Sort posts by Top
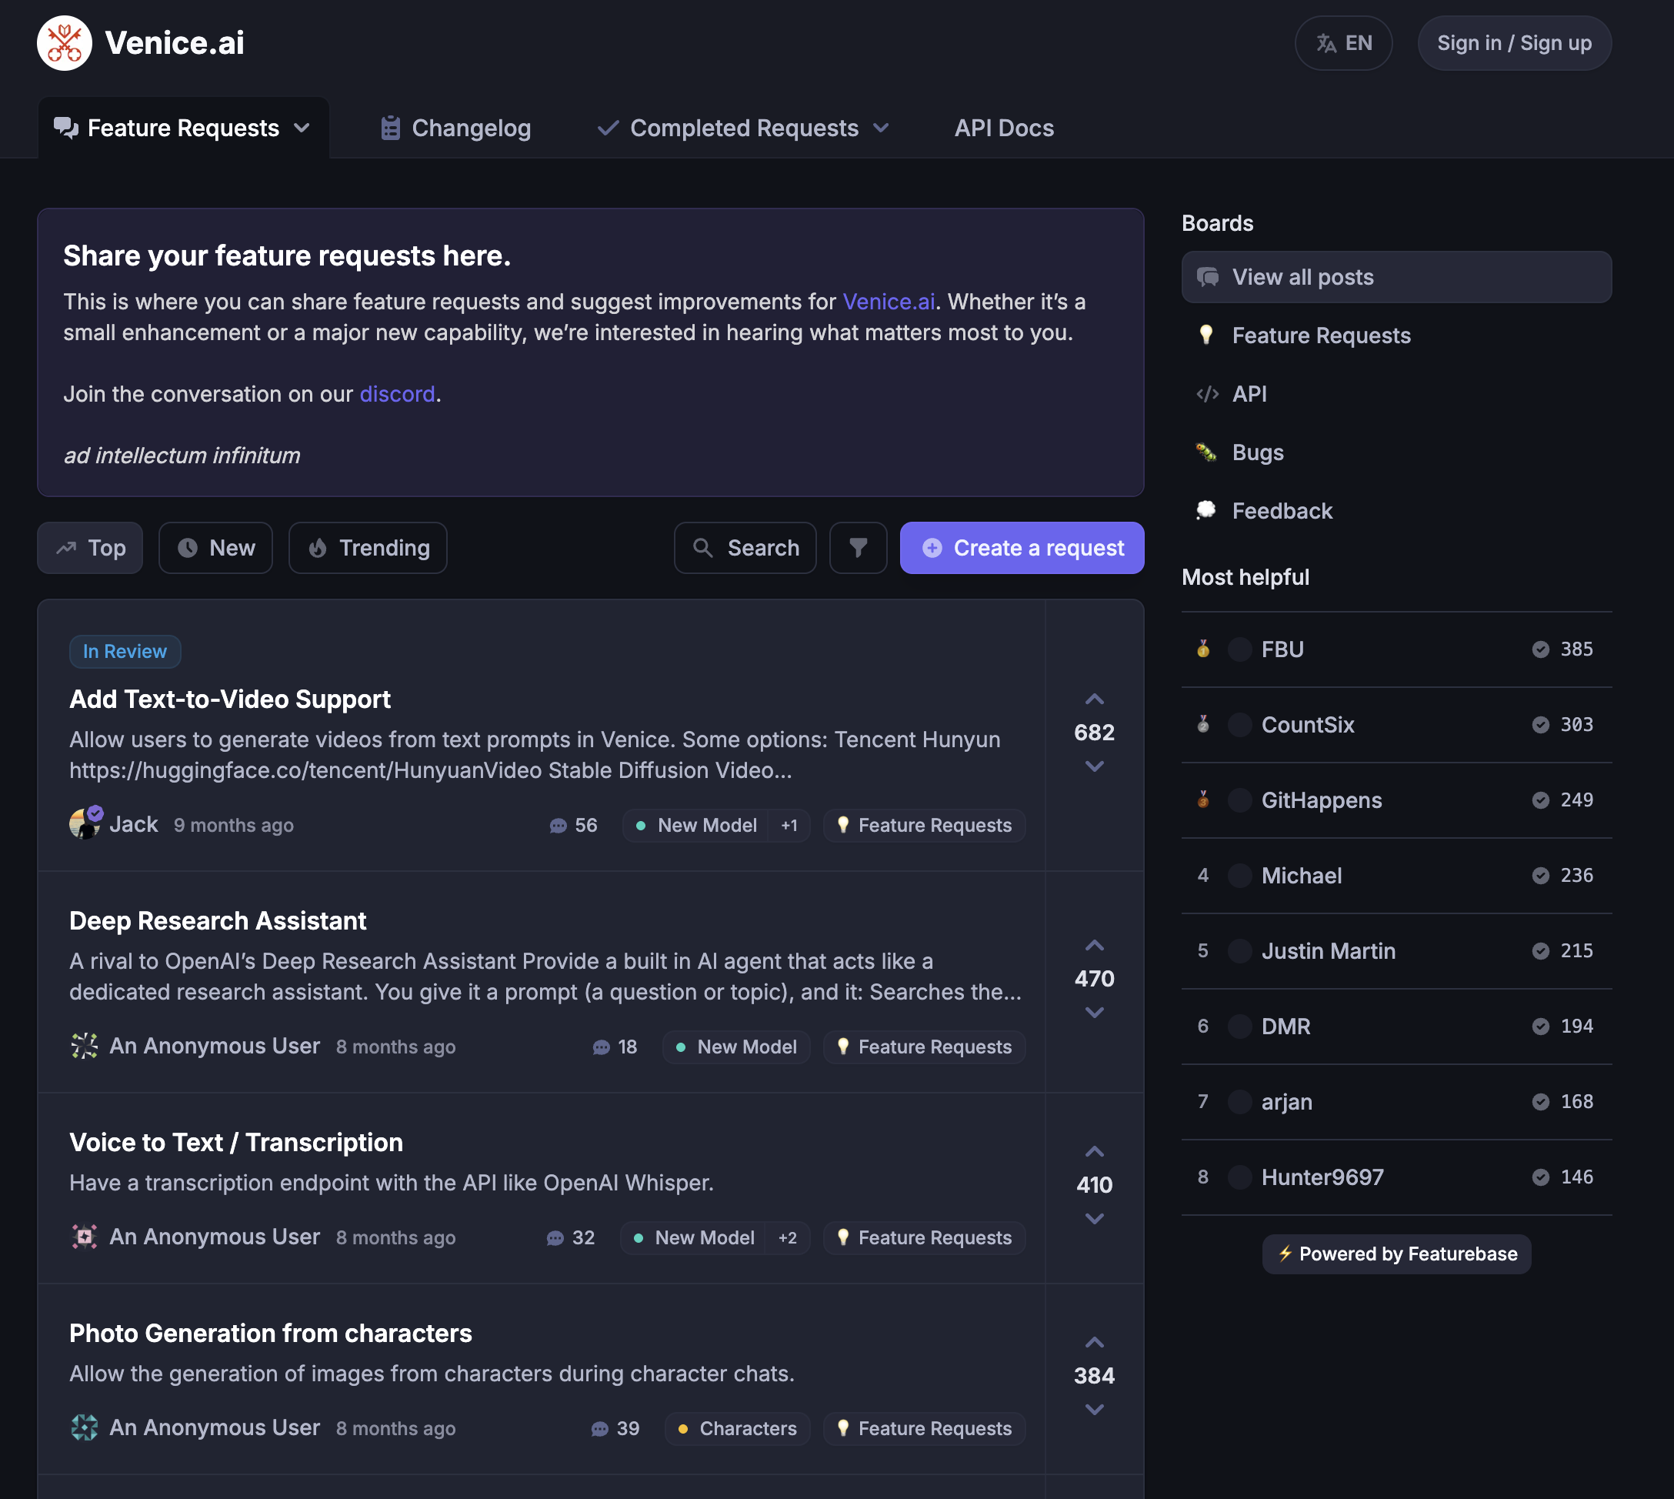The image size is (1674, 1499). click(x=91, y=548)
